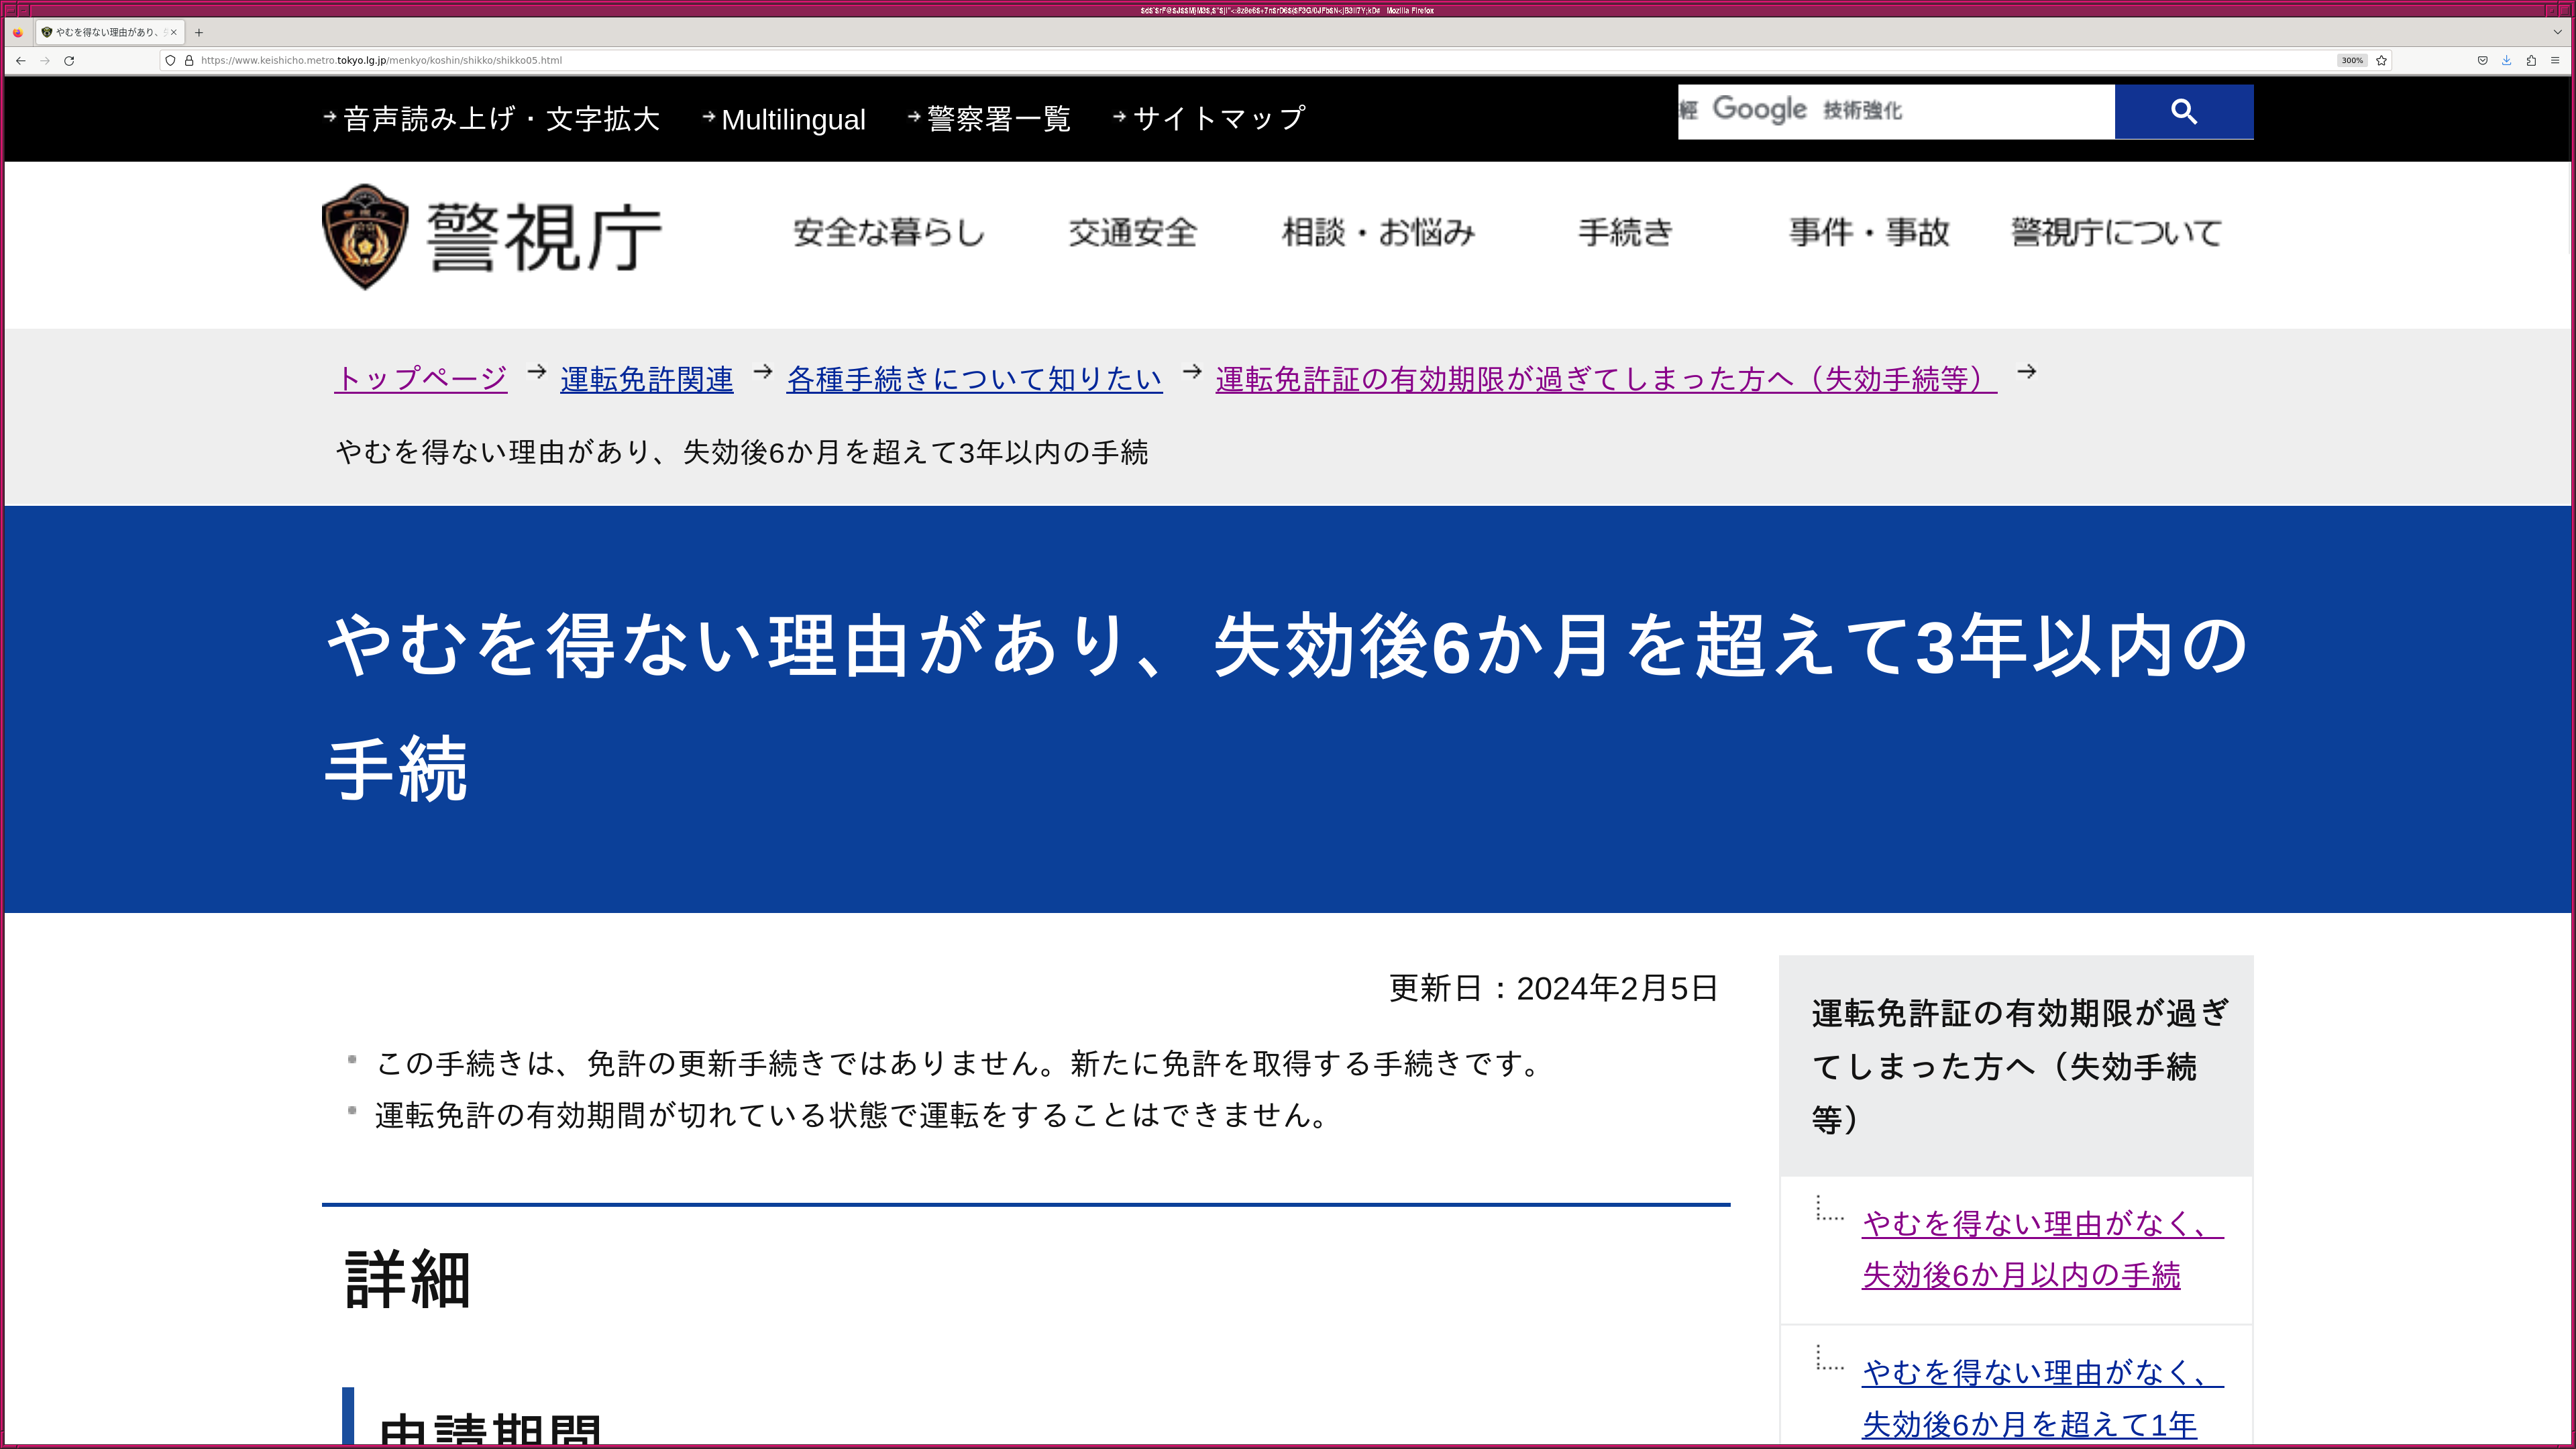
Task: Click the browser back arrow button
Action: click(20, 60)
